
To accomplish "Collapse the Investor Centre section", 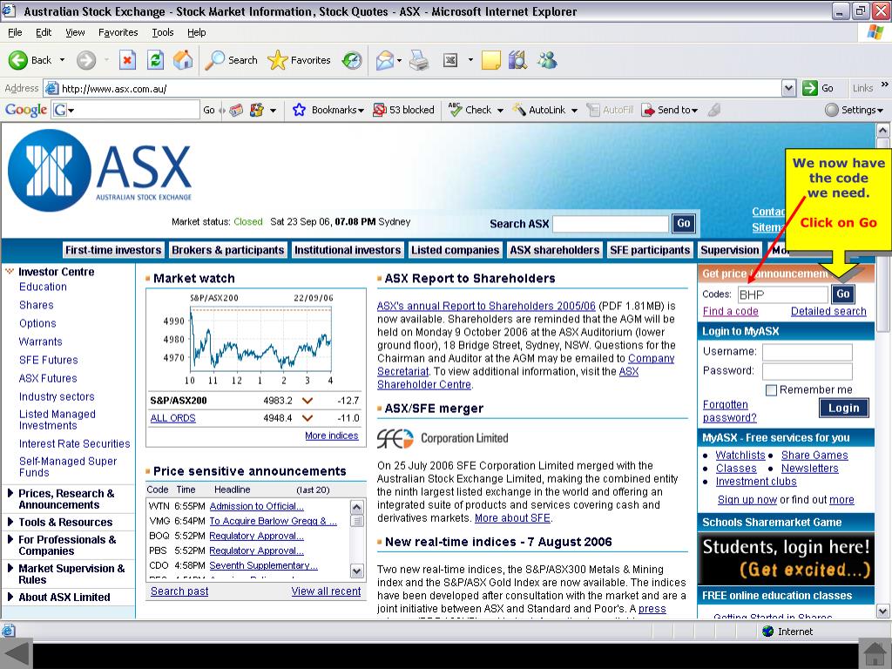I will (9, 272).
